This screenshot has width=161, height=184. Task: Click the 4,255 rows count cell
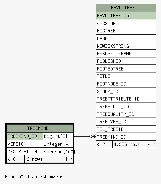tap(126, 144)
